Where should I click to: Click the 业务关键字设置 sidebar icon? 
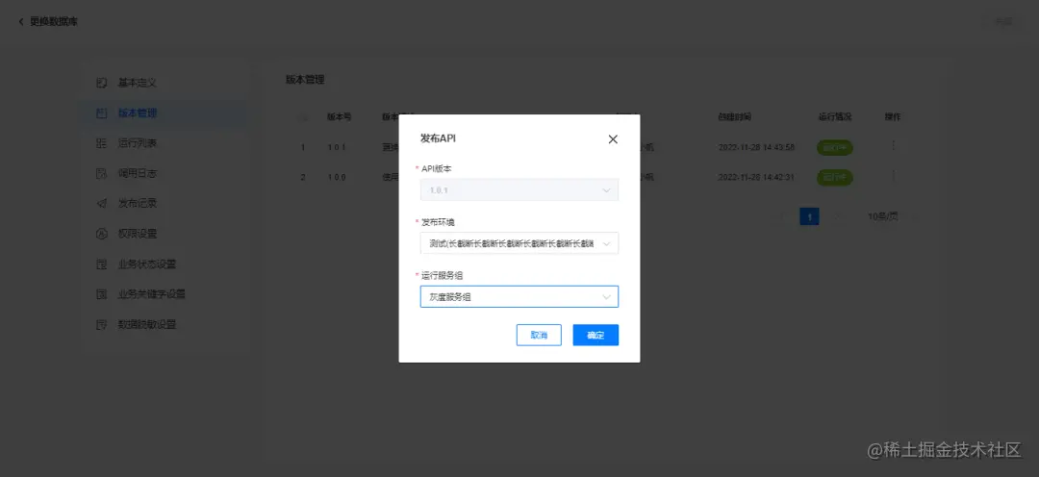tap(101, 294)
